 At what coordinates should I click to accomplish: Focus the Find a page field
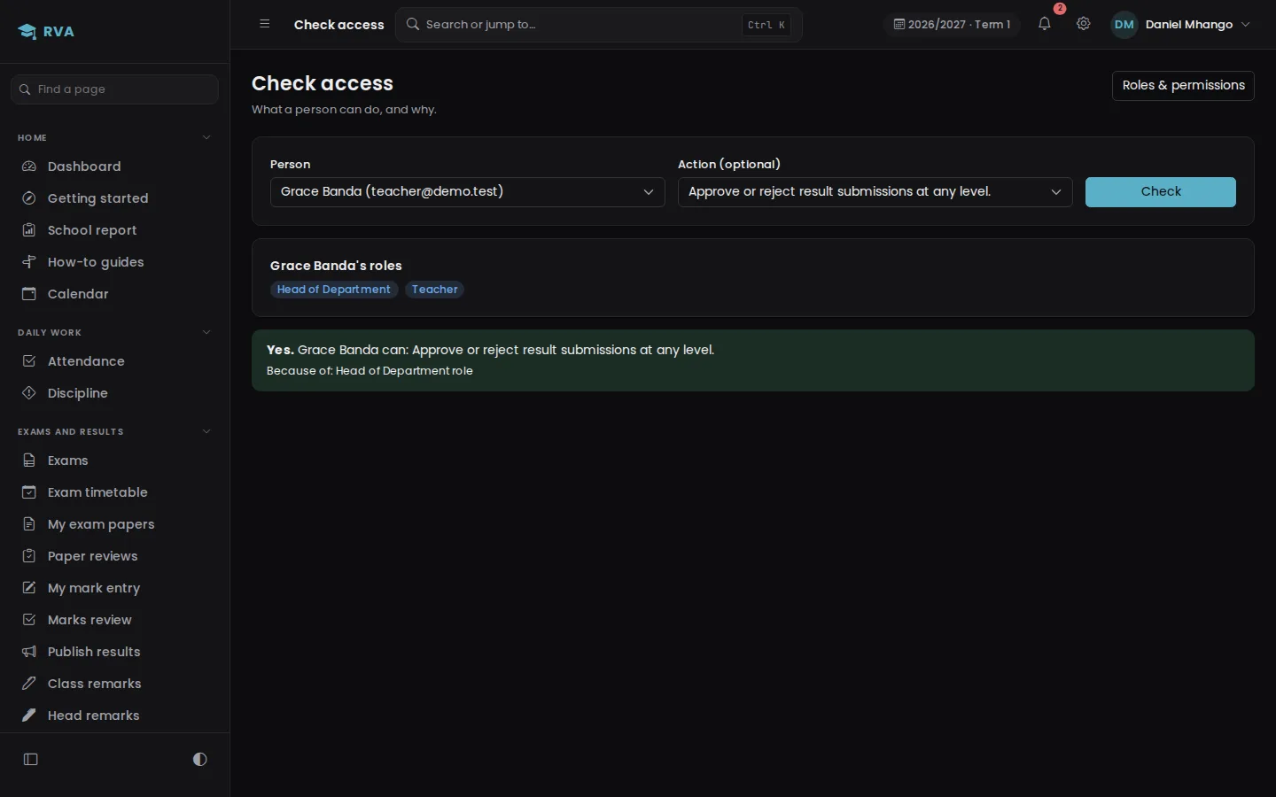(x=114, y=89)
